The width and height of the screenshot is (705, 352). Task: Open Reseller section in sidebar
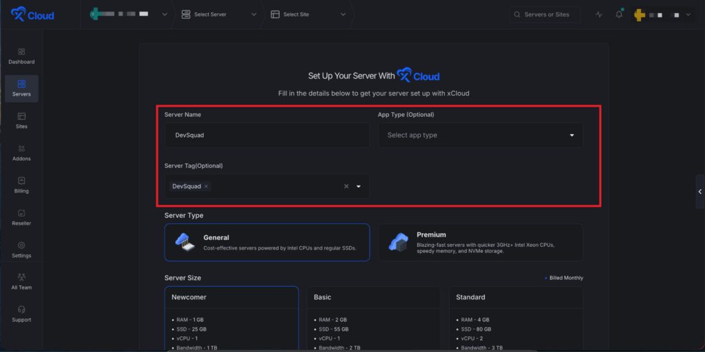(x=21, y=217)
